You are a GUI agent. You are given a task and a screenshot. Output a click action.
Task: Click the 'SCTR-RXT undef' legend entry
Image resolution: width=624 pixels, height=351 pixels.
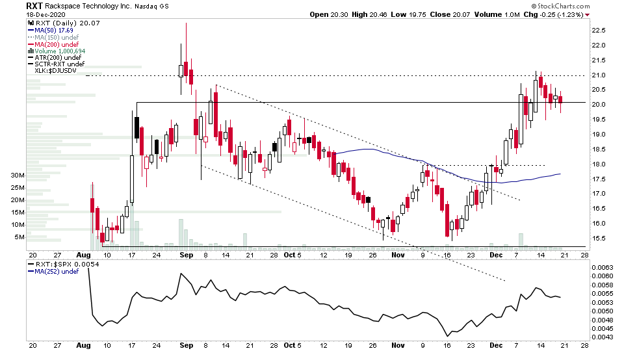pyautogui.click(x=60, y=64)
